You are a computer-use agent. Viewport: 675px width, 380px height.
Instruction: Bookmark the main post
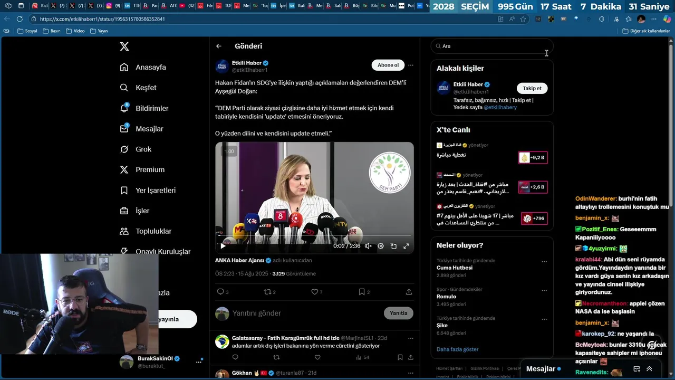(x=364, y=292)
